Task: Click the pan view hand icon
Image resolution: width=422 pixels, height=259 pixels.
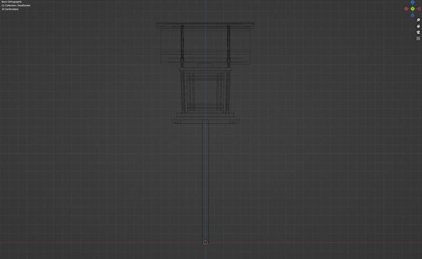Action: tap(418, 26)
